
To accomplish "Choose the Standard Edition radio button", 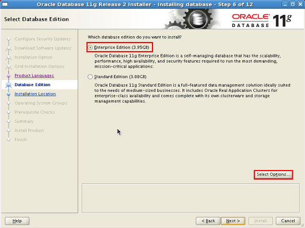I will (x=90, y=77).
